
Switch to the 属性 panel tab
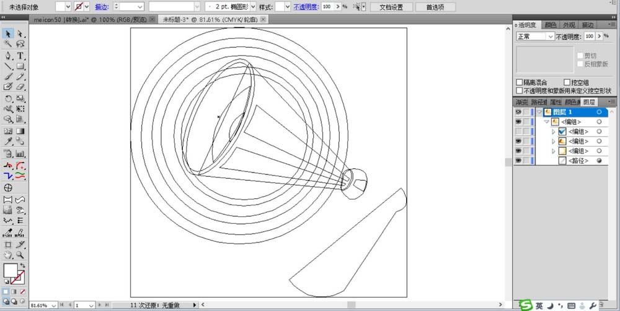point(556,101)
